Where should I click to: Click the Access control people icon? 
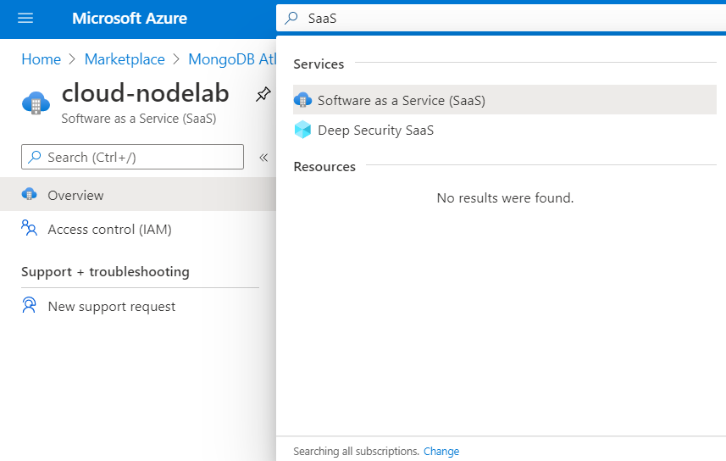[29, 227]
